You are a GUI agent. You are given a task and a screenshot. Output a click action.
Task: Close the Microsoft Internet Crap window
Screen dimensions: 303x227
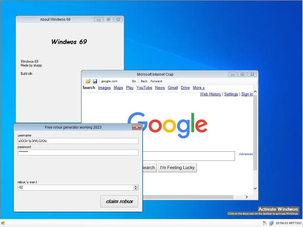click(252, 74)
